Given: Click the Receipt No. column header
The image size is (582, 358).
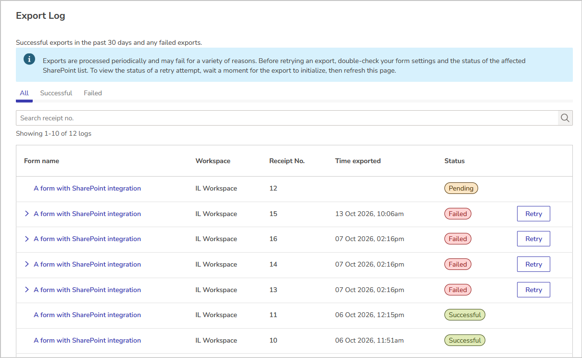Looking at the screenshot, I should [x=287, y=161].
